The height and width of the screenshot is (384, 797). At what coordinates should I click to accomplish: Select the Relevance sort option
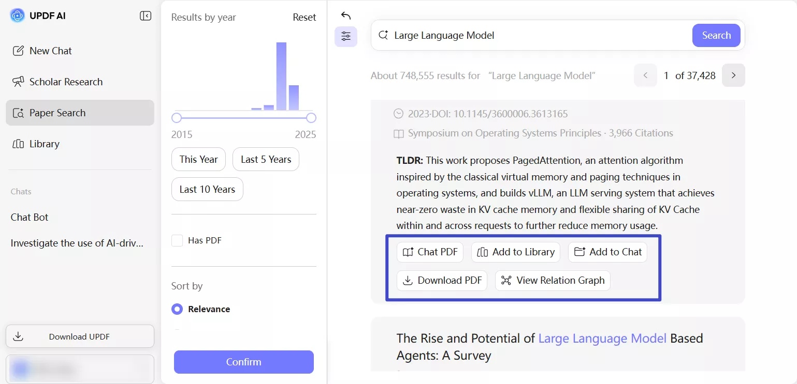(x=177, y=309)
